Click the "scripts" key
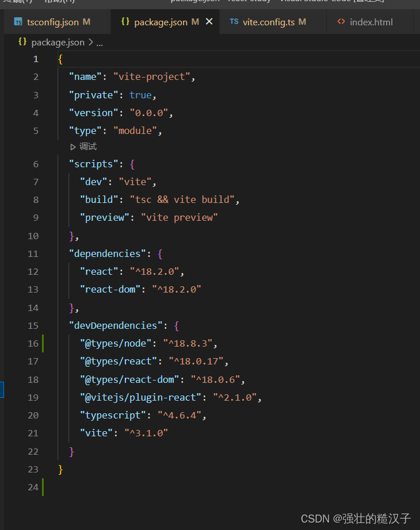This screenshot has width=420, height=530. [94, 164]
